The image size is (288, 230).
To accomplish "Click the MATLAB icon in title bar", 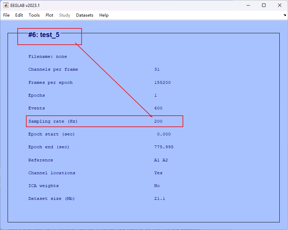I will pyautogui.click(x=6, y=5).
